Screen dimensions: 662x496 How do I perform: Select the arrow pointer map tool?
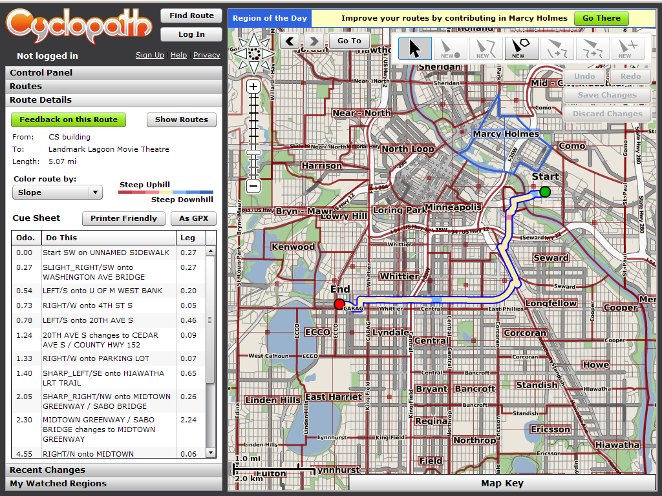415,48
